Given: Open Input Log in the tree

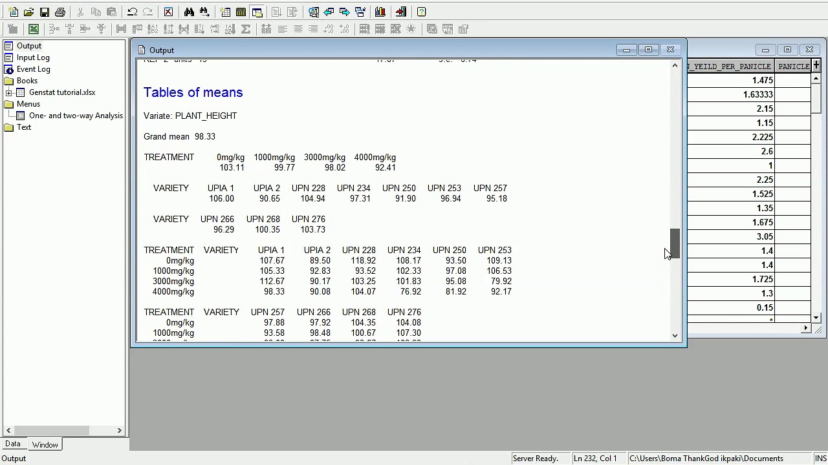Looking at the screenshot, I should coord(33,57).
